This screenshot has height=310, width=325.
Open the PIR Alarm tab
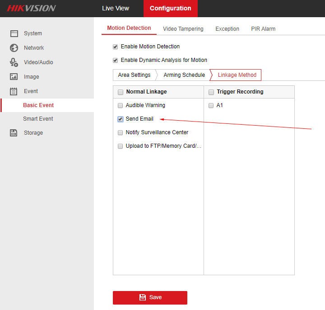[263, 29]
